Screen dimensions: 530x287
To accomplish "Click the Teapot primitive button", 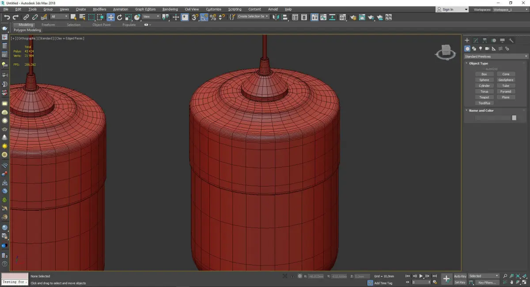I will tap(484, 97).
